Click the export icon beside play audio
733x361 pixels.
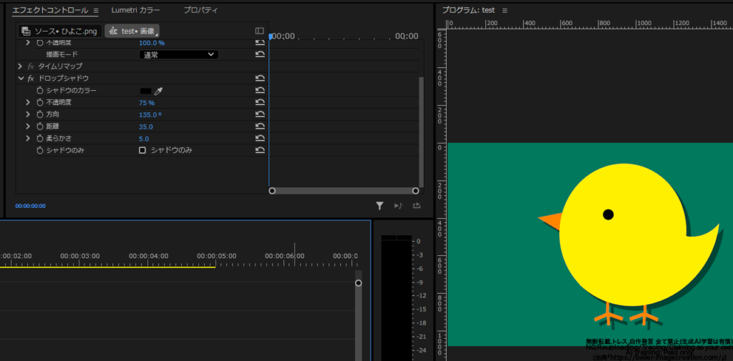(x=417, y=205)
